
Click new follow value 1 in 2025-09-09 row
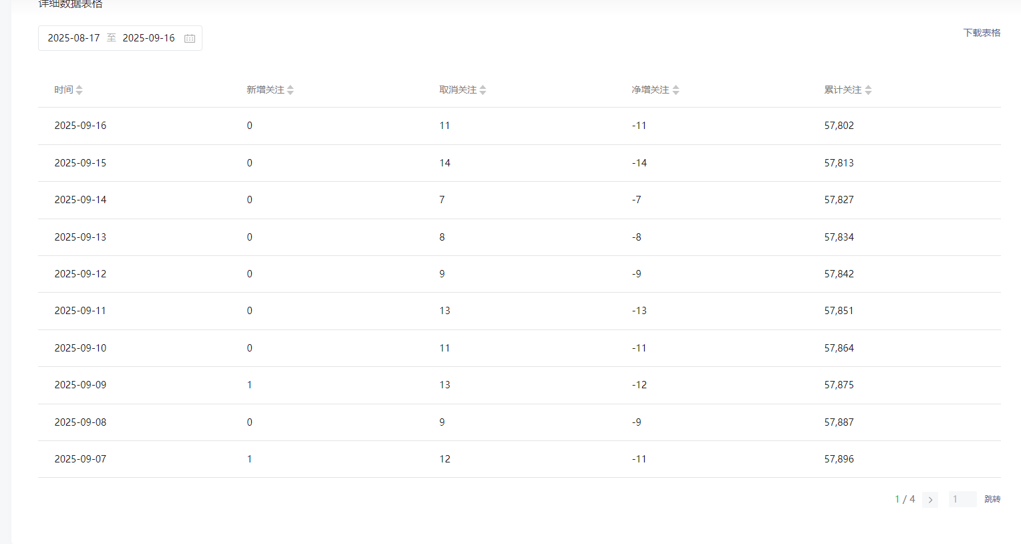click(x=250, y=385)
